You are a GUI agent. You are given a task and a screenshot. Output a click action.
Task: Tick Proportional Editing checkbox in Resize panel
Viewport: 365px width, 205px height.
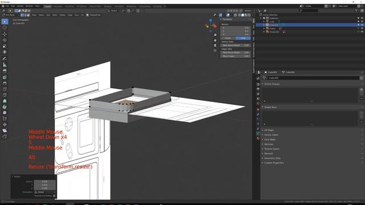point(54,196)
